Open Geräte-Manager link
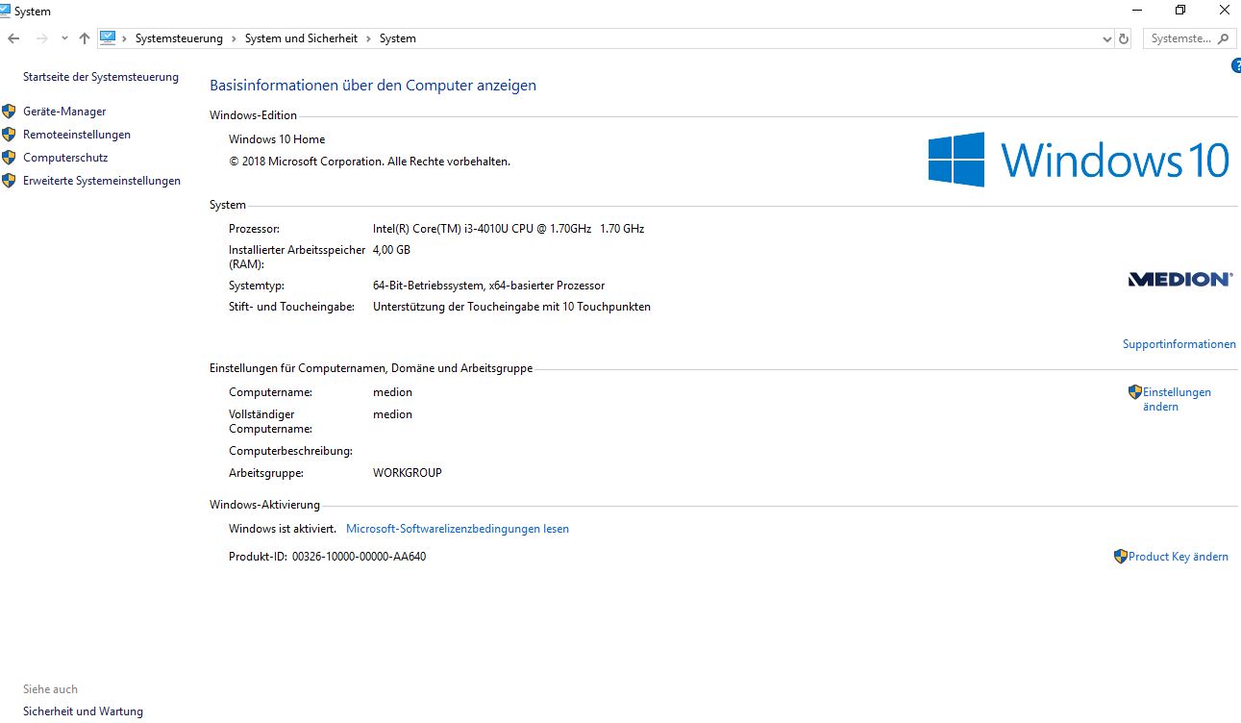This screenshot has width=1241, height=723. point(64,112)
